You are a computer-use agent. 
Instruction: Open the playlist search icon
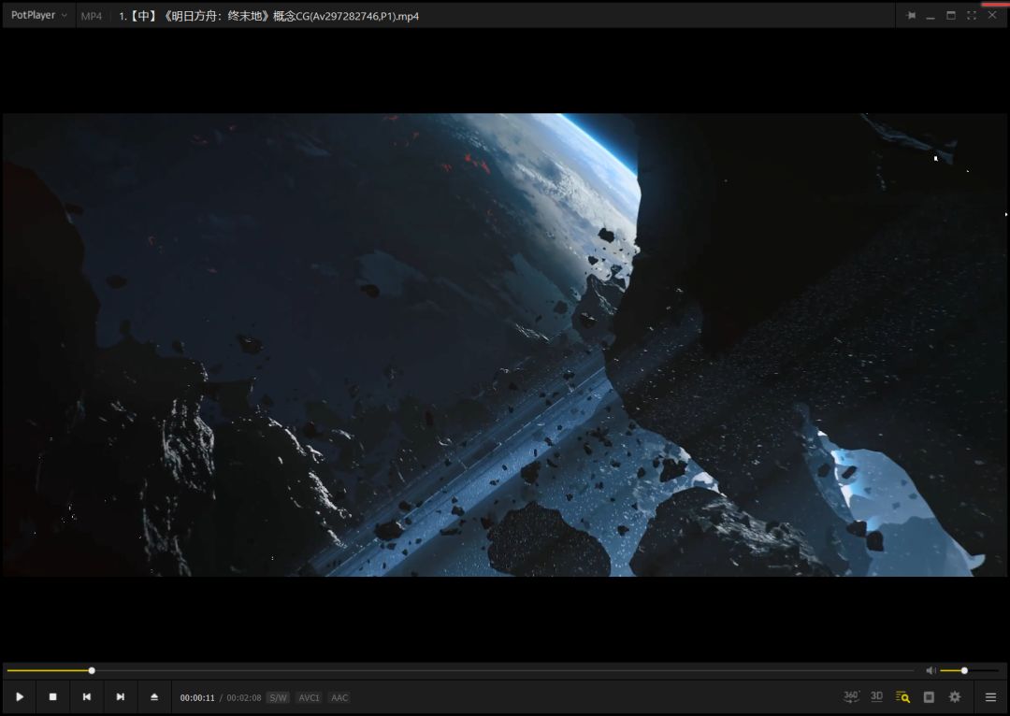(x=902, y=697)
